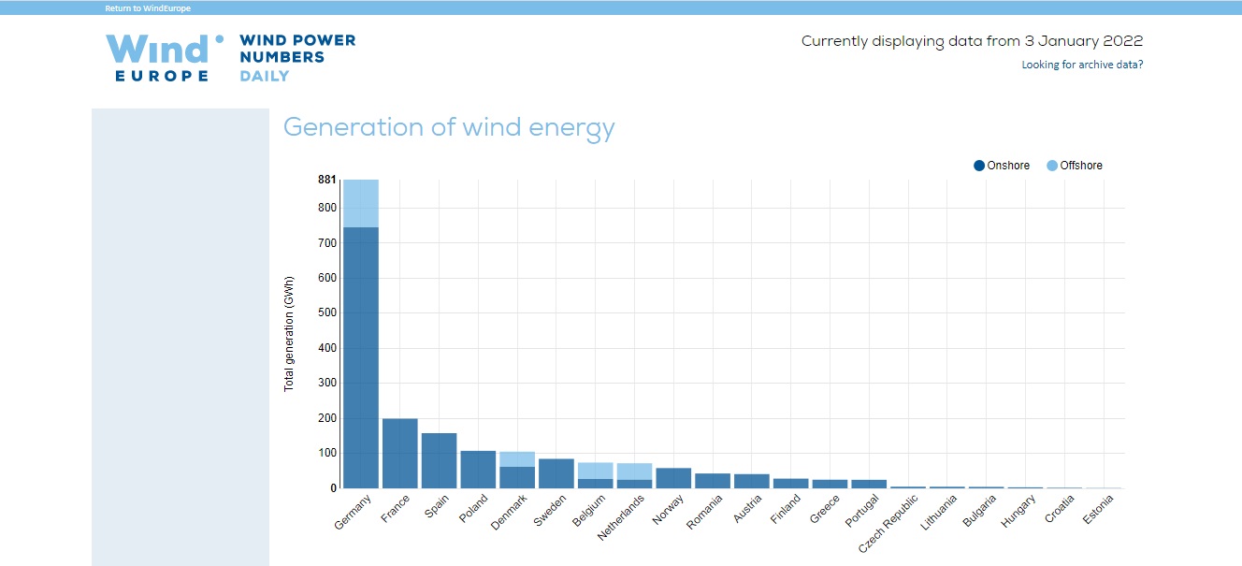Viewport: 1242px width, 566px height.
Task: Select the Finland bar
Action: [791, 484]
